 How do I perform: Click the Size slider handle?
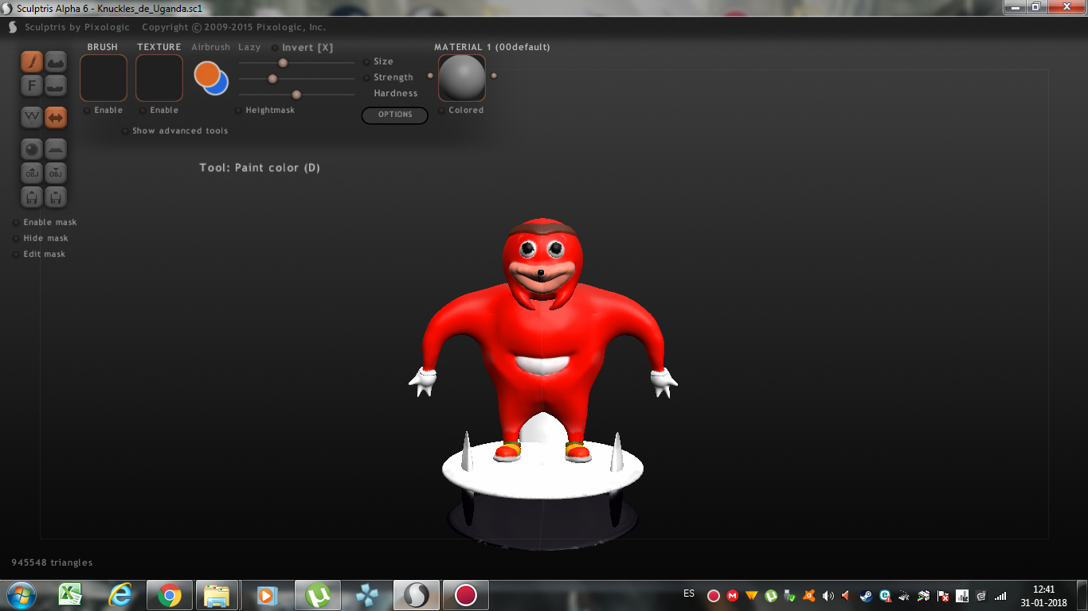283,63
